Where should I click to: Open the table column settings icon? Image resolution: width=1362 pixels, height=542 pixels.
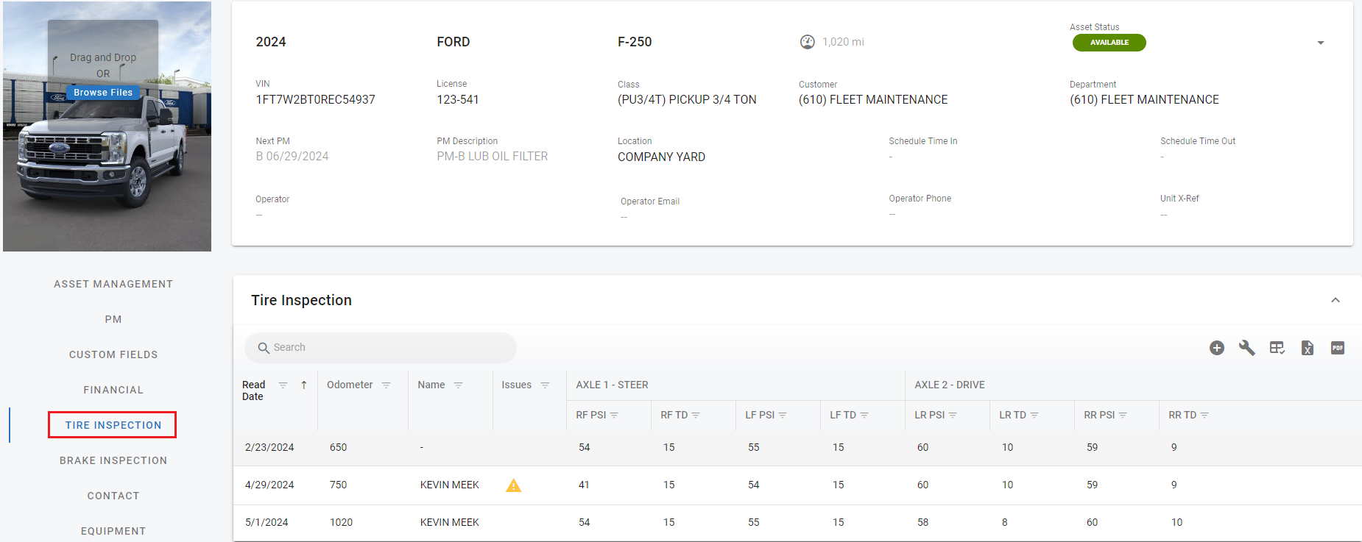pos(1277,348)
